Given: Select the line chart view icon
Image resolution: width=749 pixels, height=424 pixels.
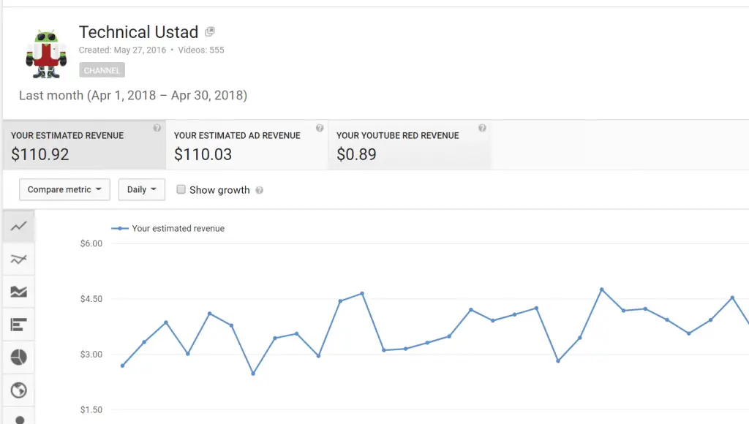Looking at the screenshot, I should pos(18,227).
